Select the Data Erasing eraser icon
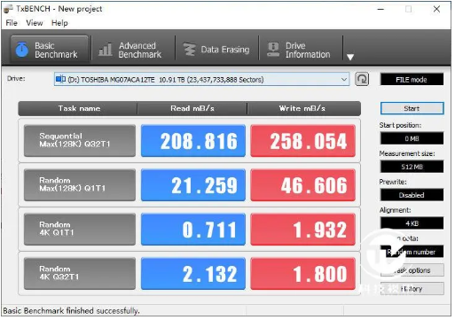 pos(190,50)
